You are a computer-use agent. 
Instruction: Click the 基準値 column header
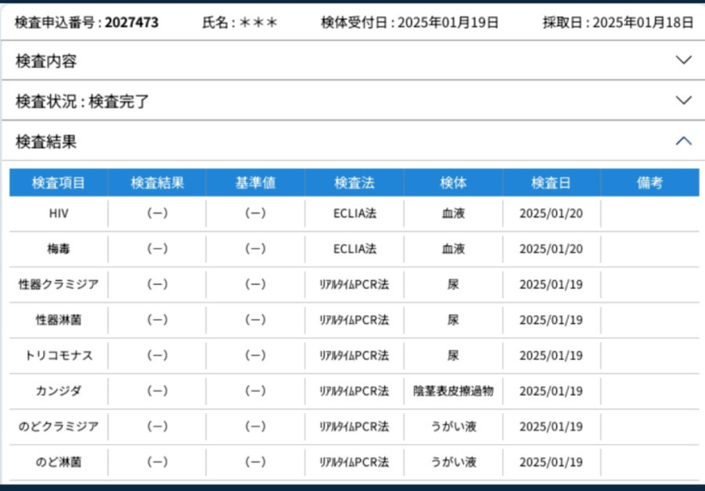point(255,183)
